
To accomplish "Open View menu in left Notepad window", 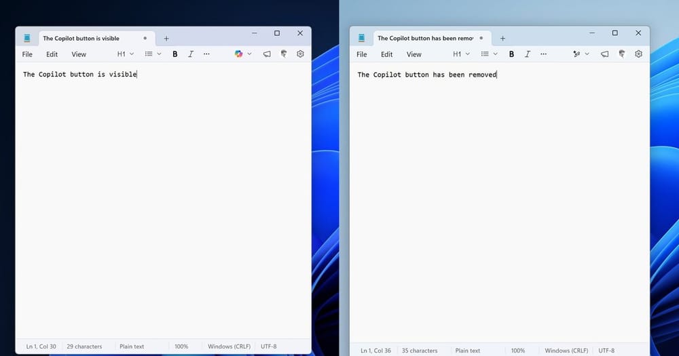I will 79,54.
